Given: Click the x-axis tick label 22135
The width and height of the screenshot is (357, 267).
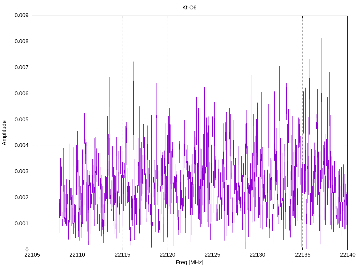Looking at the screenshot, I should [303, 255].
